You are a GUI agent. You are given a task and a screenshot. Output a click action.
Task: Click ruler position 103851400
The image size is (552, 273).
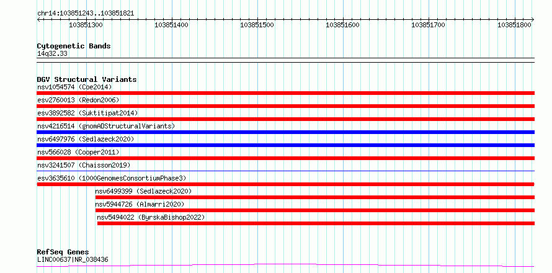click(171, 25)
